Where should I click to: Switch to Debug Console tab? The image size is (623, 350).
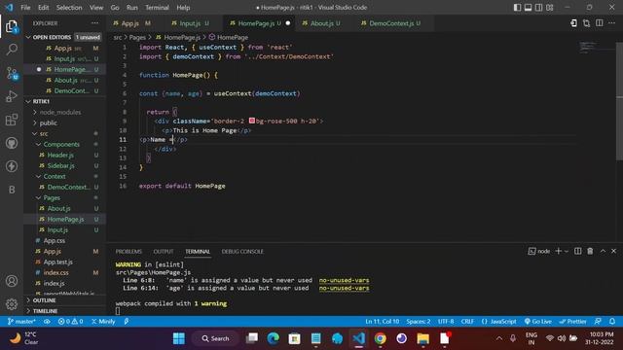point(242,252)
